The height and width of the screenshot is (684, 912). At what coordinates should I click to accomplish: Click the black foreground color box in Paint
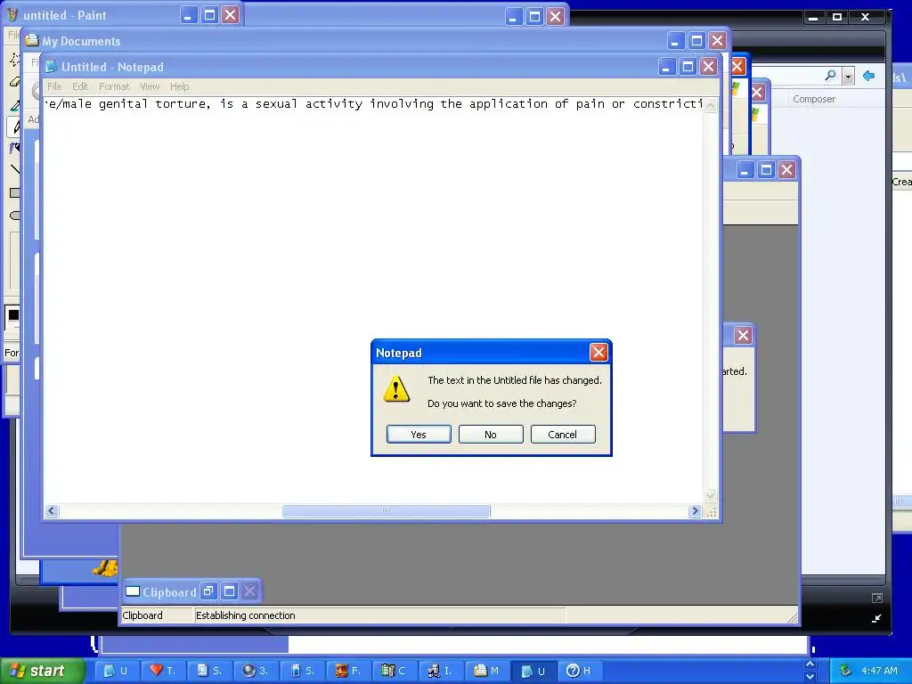(x=13, y=315)
